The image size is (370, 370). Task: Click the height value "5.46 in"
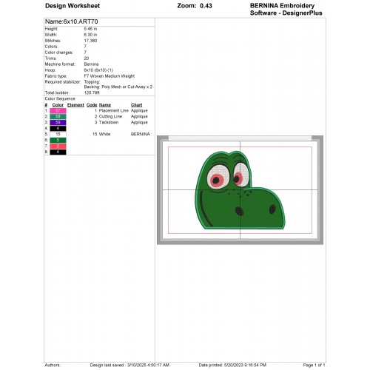[90, 29]
